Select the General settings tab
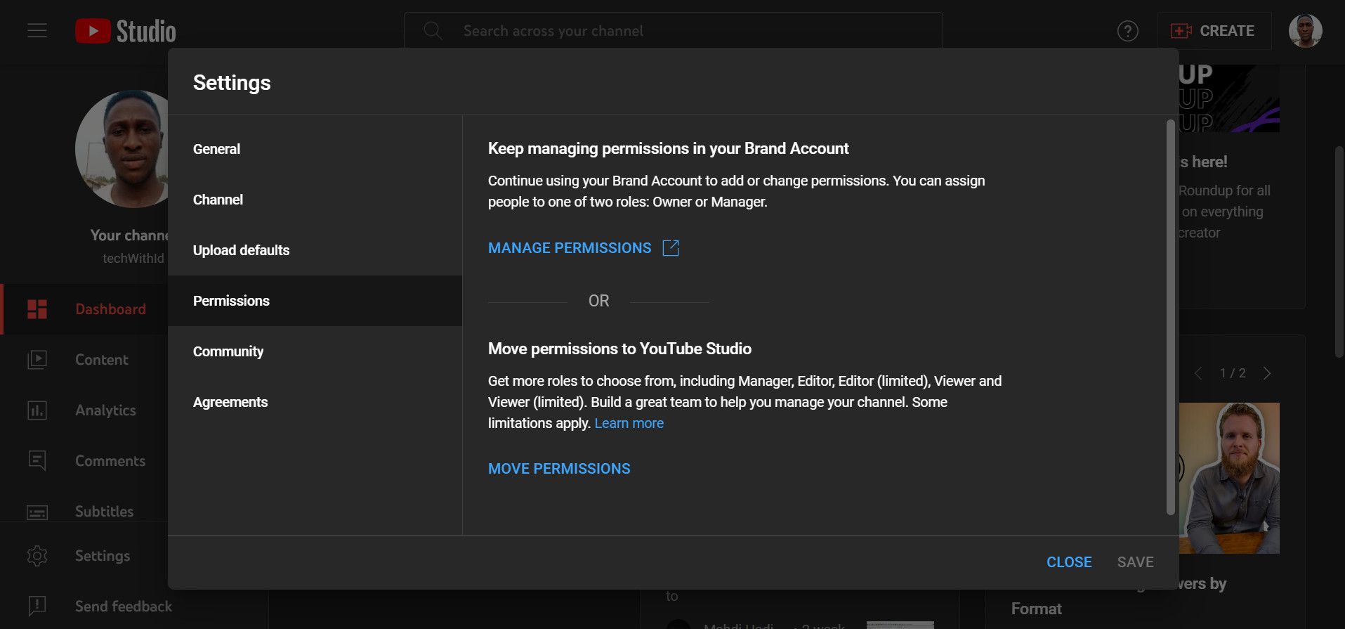The width and height of the screenshot is (1345, 629). 216,149
